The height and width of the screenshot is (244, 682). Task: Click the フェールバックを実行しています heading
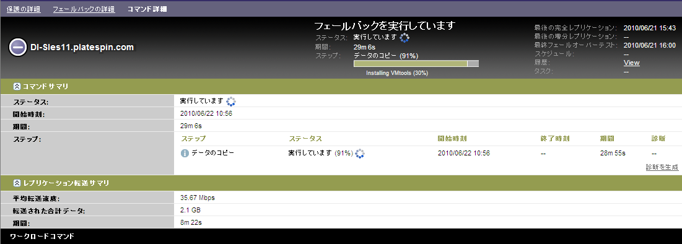tap(385, 25)
